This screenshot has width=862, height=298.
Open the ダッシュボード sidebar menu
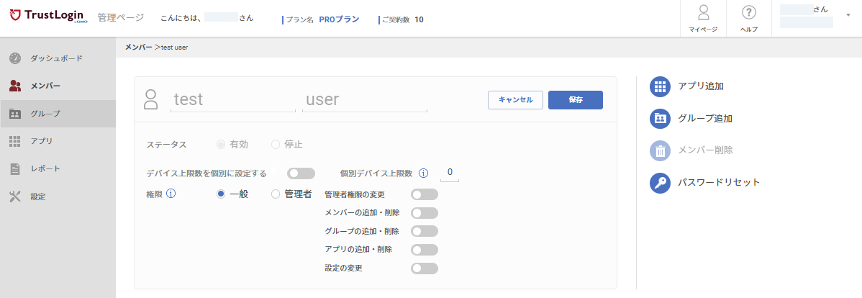tap(58, 58)
